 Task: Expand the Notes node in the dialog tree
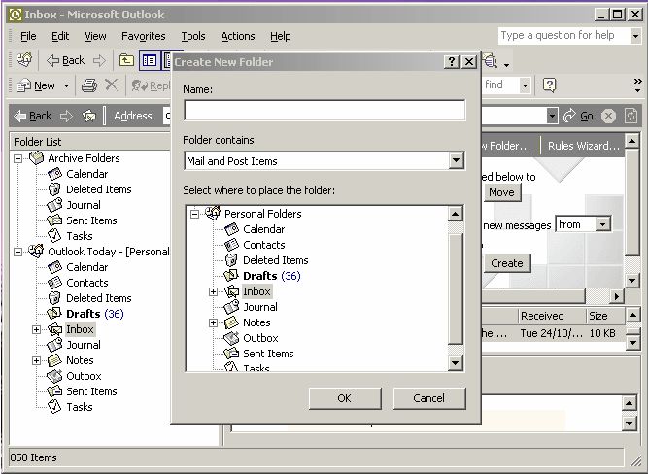[x=213, y=322]
